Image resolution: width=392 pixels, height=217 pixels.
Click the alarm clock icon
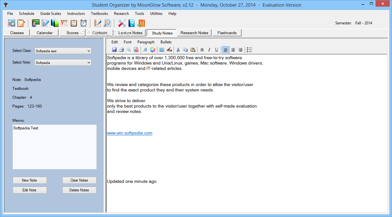point(83,23)
